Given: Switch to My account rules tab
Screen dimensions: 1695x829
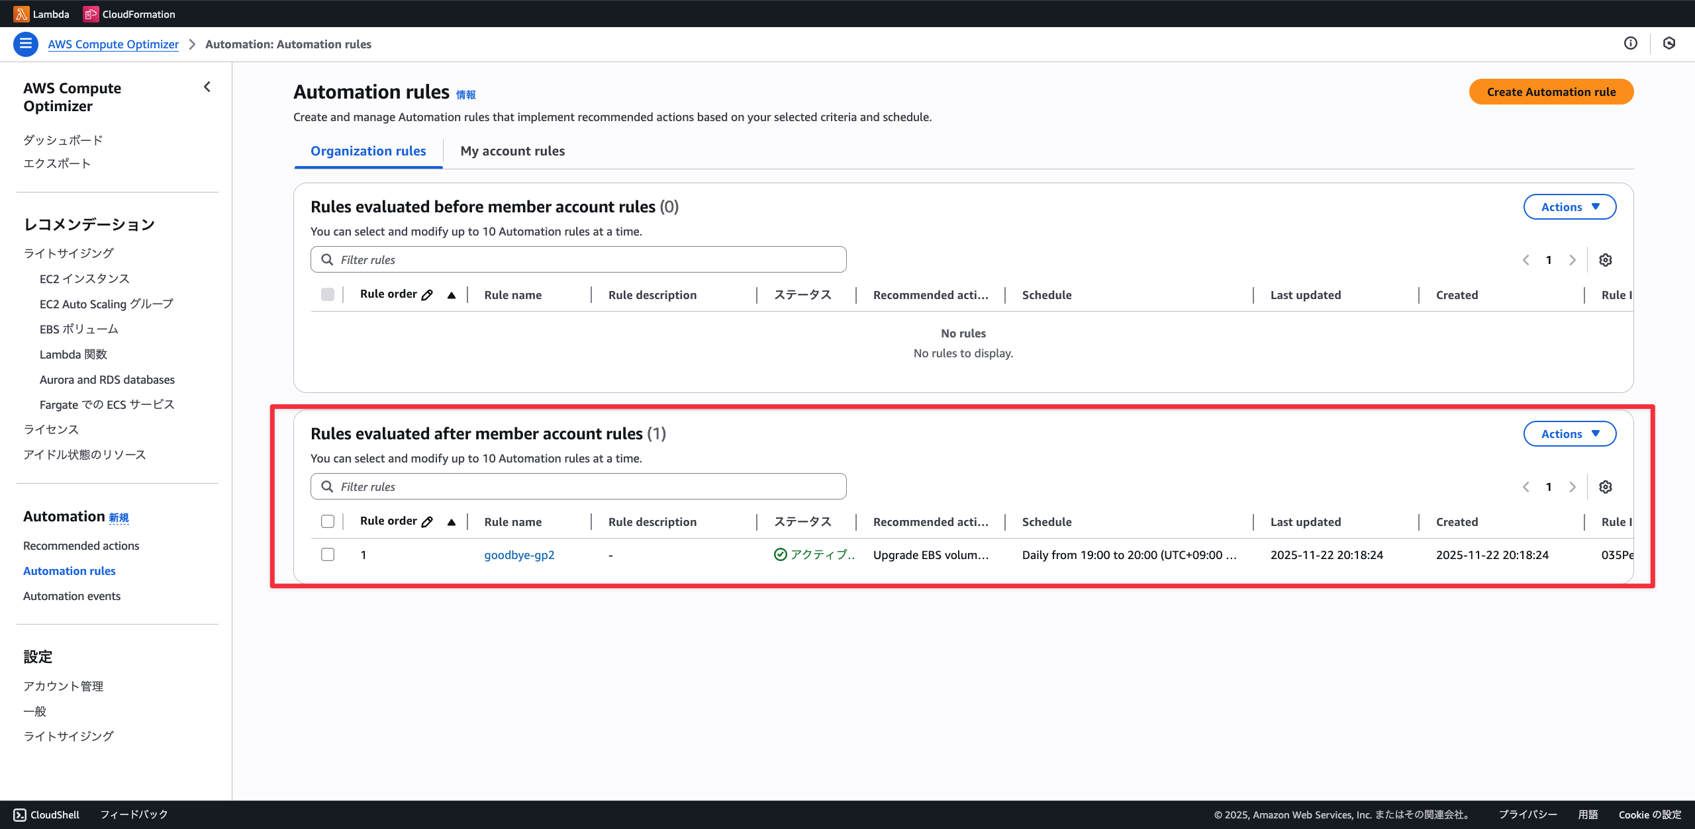Looking at the screenshot, I should tap(512, 151).
